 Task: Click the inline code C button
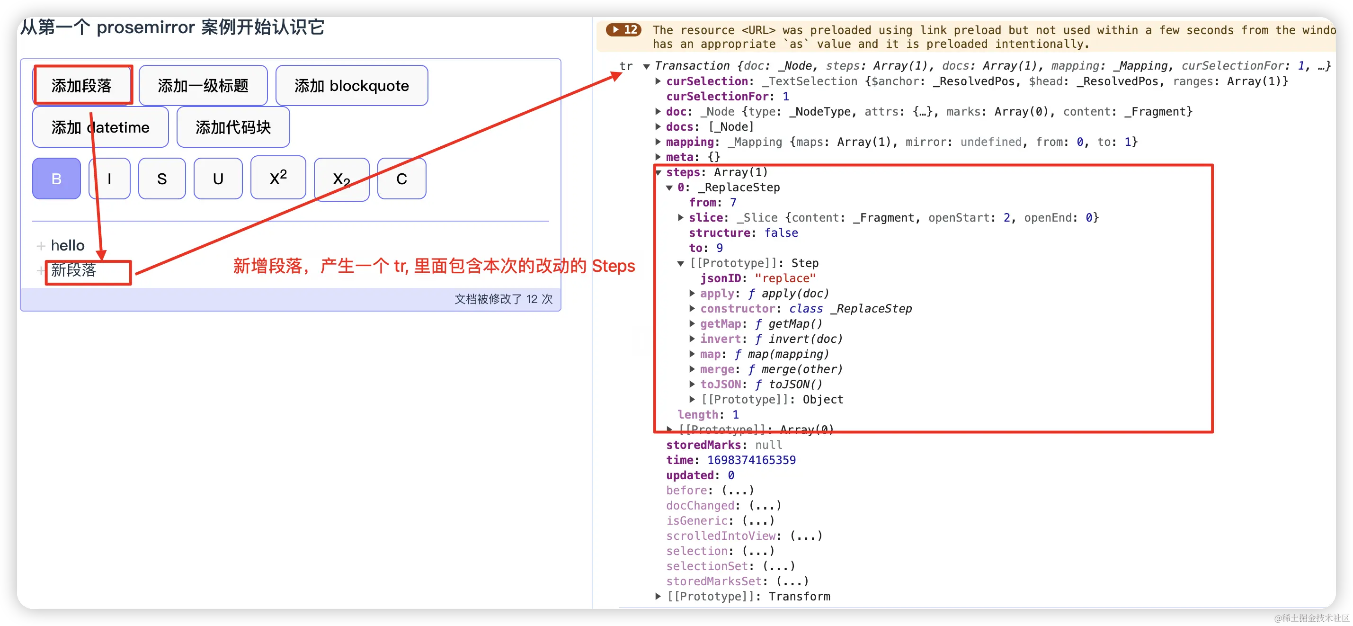click(x=401, y=179)
